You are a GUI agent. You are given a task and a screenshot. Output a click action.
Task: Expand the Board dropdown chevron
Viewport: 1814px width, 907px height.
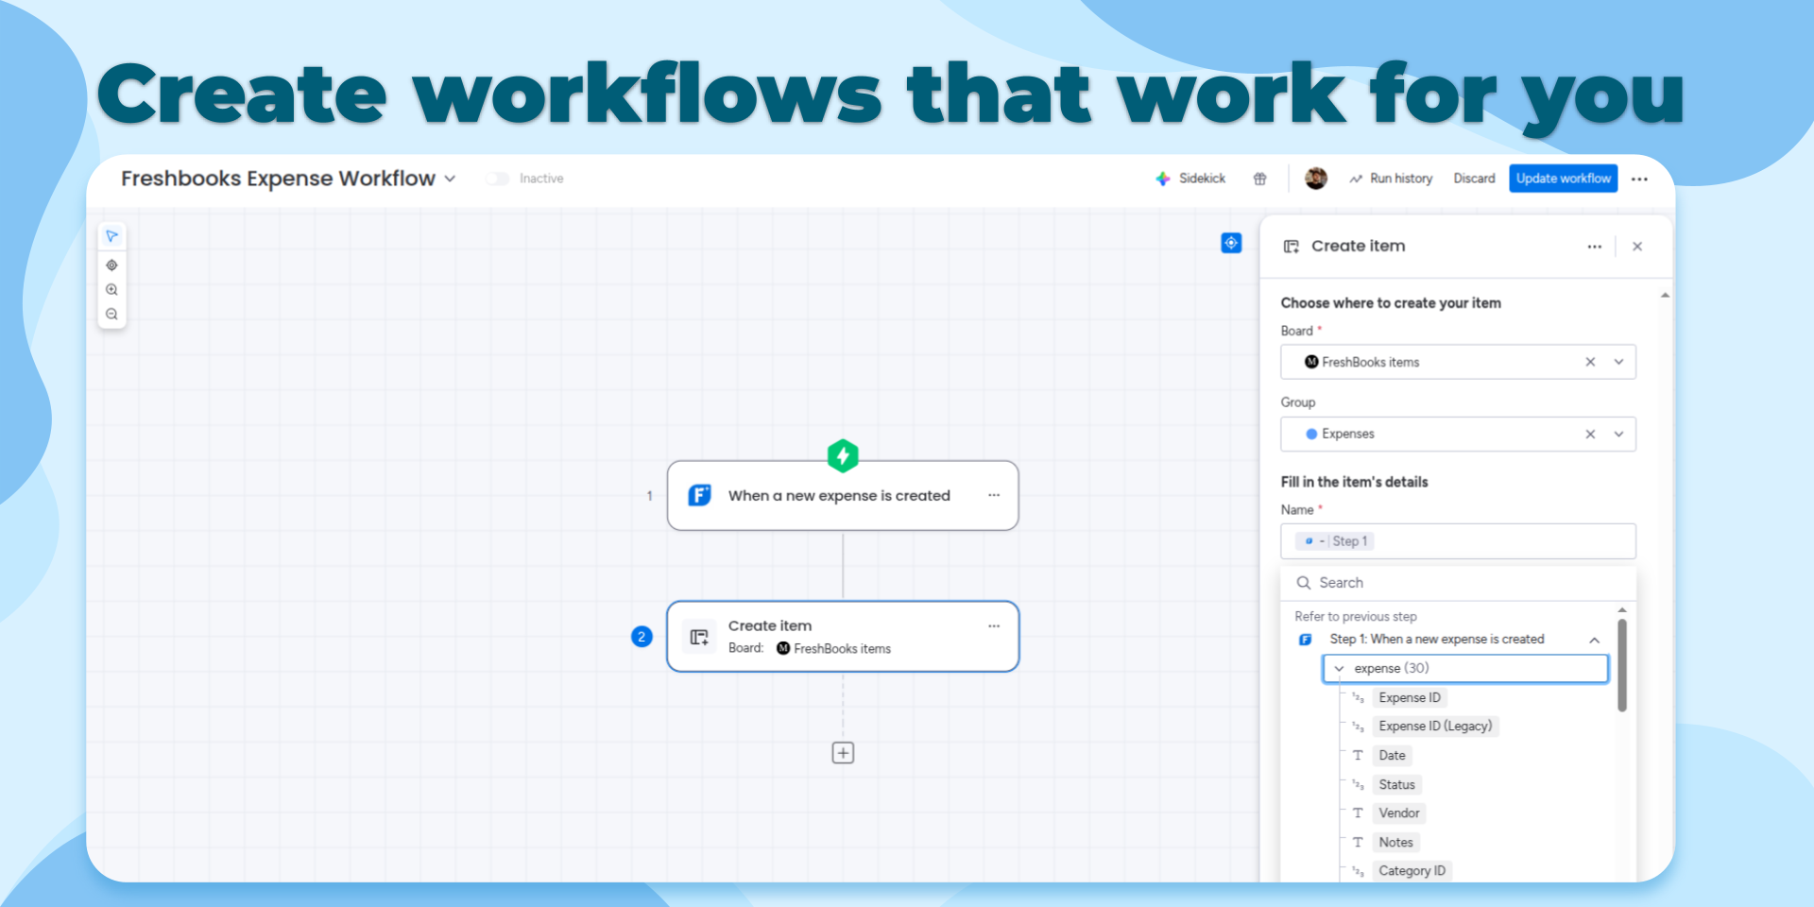(1618, 362)
